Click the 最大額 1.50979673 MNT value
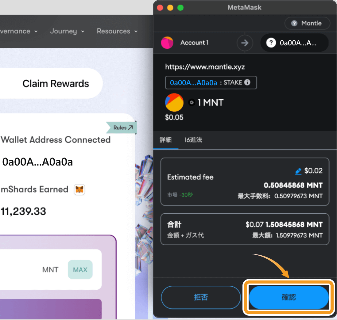337x320 pixels. click(287, 235)
